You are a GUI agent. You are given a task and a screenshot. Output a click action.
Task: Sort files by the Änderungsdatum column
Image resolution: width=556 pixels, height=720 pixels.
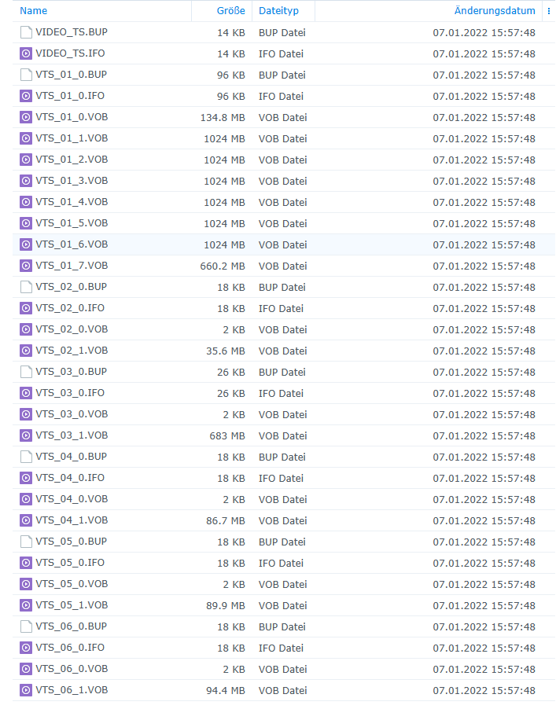pos(495,10)
